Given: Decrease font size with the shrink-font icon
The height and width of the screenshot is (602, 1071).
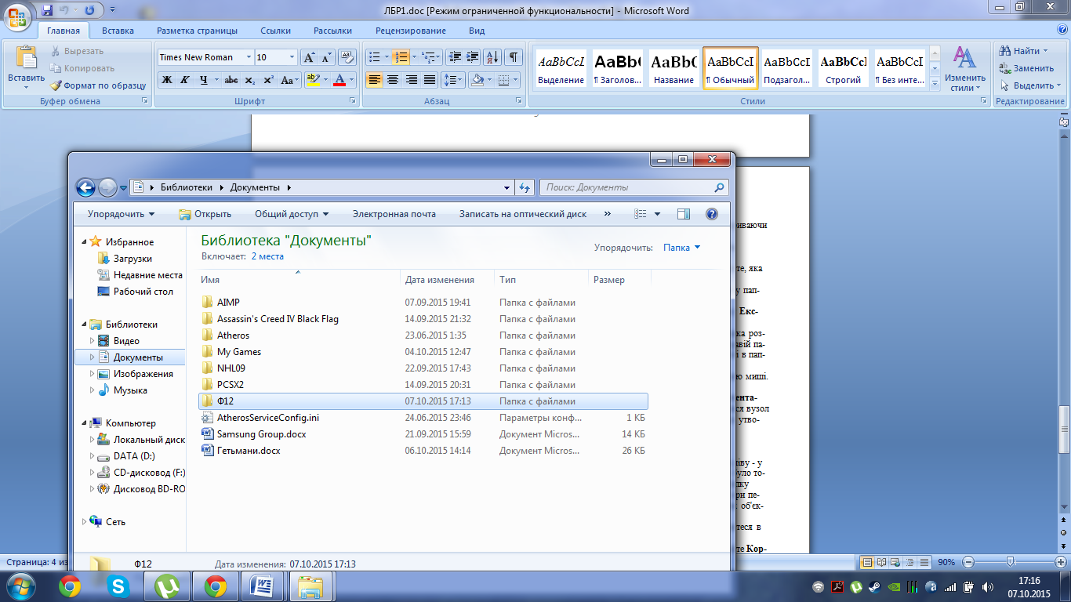Looking at the screenshot, I should 326,57.
